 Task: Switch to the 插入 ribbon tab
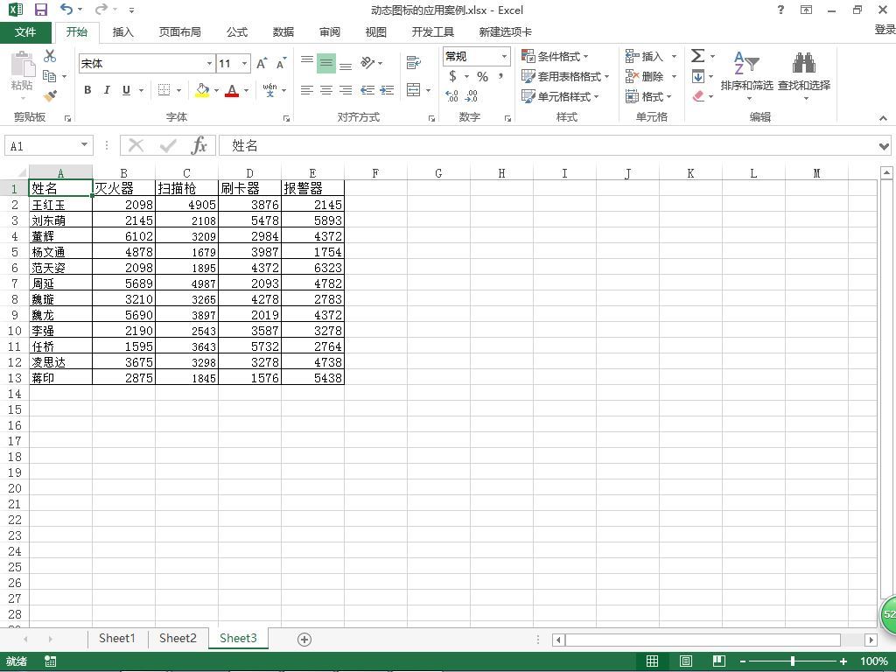click(122, 32)
